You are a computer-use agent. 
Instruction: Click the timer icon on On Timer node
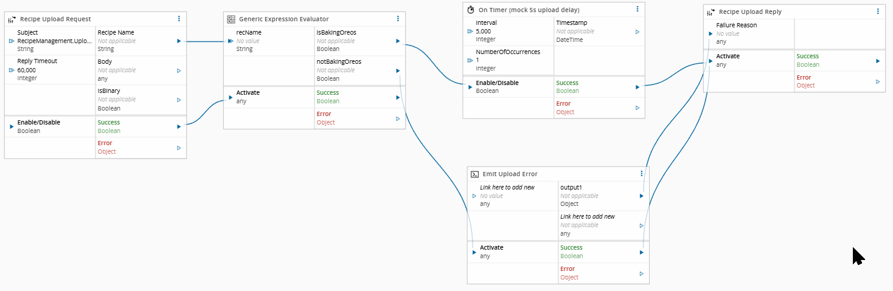pyautogui.click(x=470, y=10)
